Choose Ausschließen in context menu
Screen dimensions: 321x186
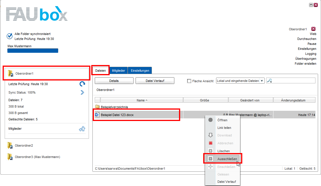tap(222, 159)
